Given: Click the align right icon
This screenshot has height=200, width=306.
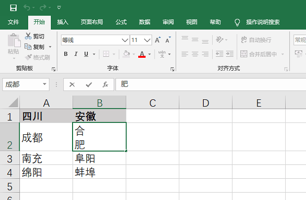Looking at the screenshot, I should point(205,54).
